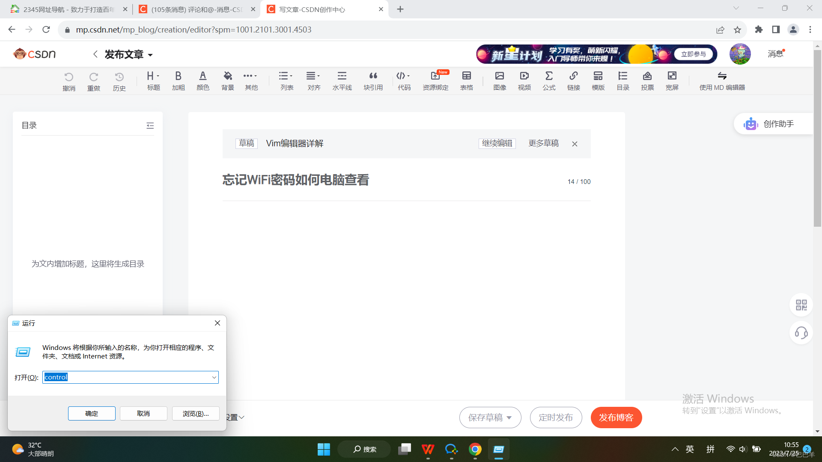Click 继续编辑 on the draft banner
Image resolution: width=822 pixels, height=462 pixels.
tap(497, 143)
